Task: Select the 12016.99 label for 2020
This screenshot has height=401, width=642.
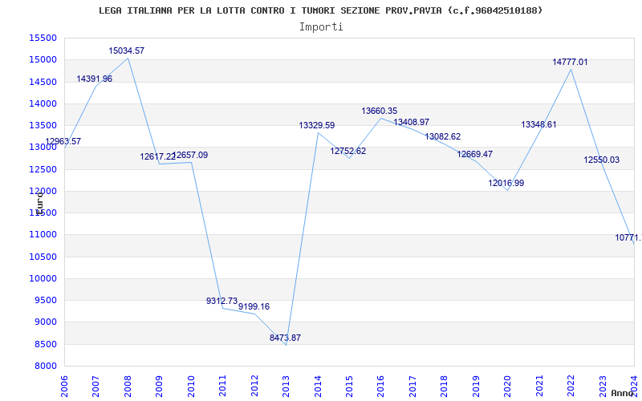Action: 506,183
